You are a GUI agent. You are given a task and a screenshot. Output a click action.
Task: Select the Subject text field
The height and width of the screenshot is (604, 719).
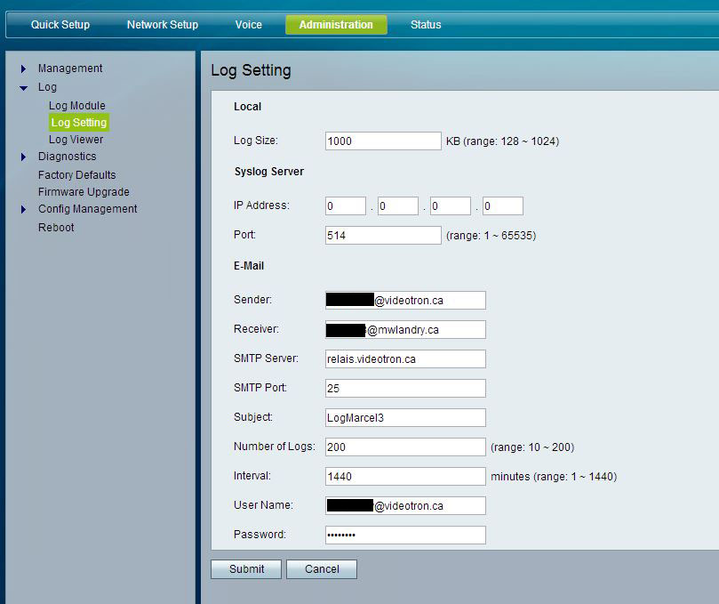pyautogui.click(x=405, y=418)
